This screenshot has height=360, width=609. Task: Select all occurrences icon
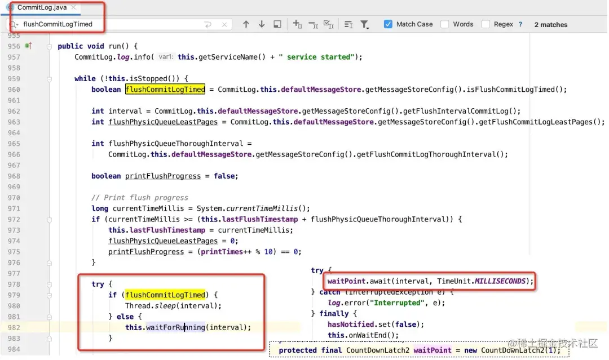329,24
